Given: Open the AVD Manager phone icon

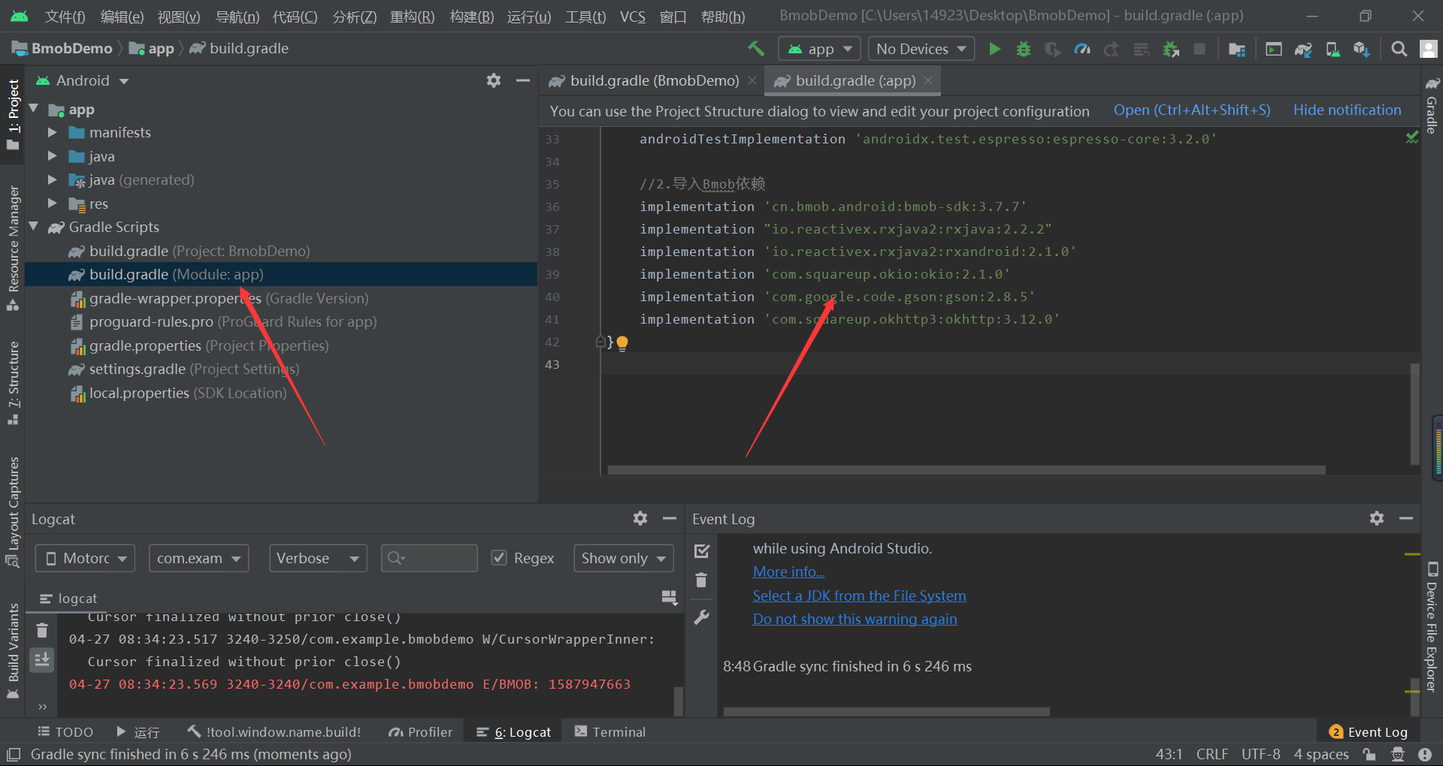Looking at the screenshot, I should tap(1332, 48).
